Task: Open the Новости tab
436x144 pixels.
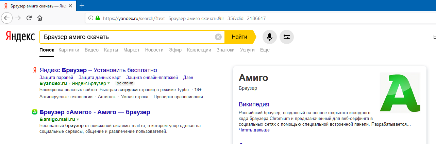Action: [154, 50]
